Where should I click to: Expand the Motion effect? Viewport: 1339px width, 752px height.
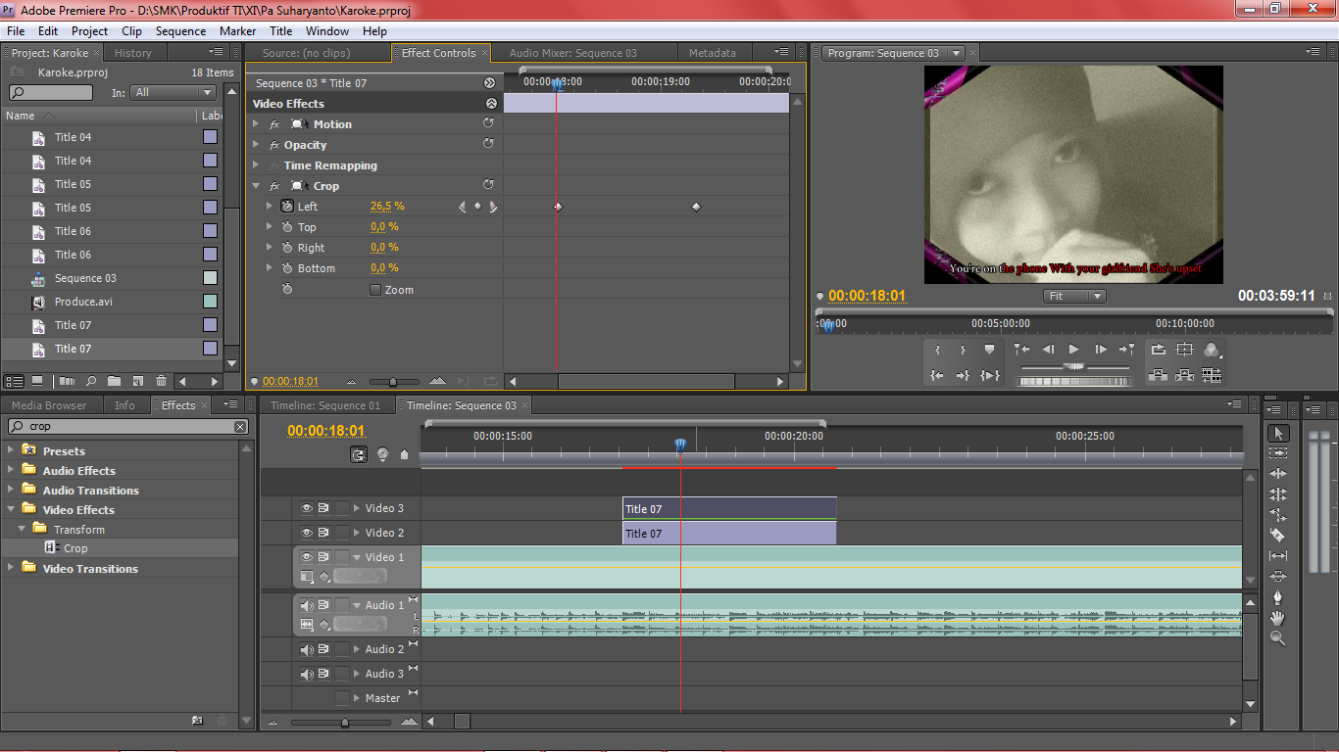point(256,124)
